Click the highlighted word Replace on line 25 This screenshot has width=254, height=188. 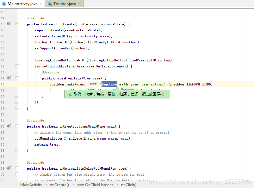coord(109,84)
